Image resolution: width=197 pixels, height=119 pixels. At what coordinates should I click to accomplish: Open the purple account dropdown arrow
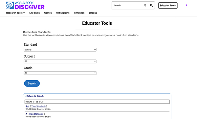tap(186, 5)
